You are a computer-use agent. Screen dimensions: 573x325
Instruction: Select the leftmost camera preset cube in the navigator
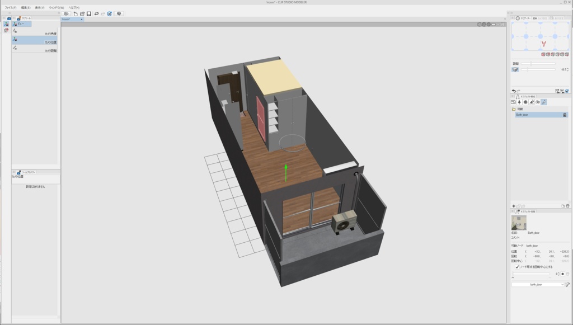(x=542, y=54)
